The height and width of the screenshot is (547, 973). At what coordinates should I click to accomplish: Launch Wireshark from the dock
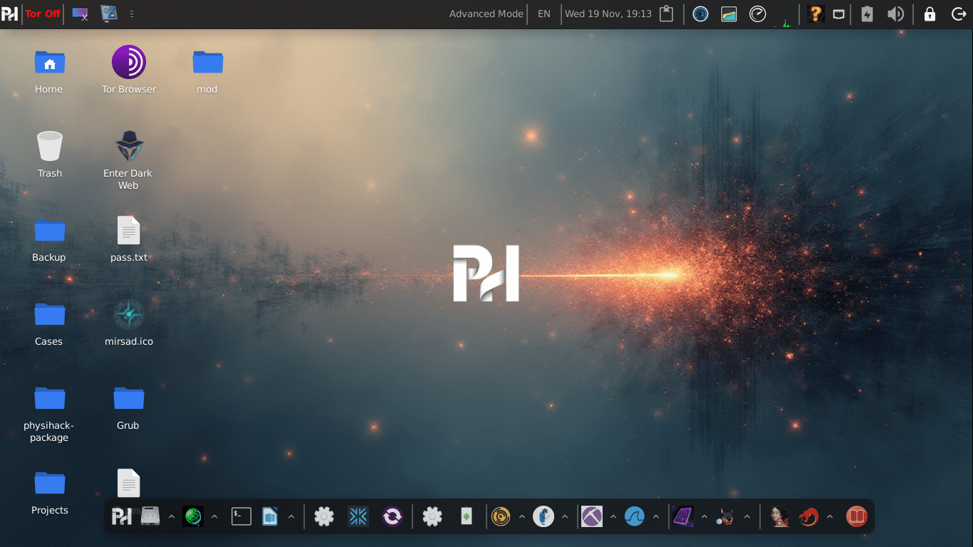coord(635,516)
